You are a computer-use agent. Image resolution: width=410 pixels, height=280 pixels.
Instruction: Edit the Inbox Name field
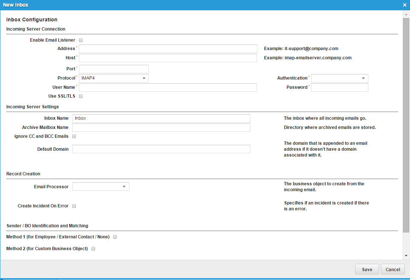161,118
